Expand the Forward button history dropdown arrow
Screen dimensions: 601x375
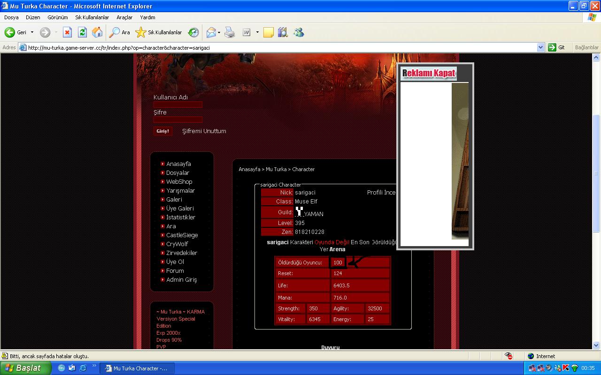point(56,32)
